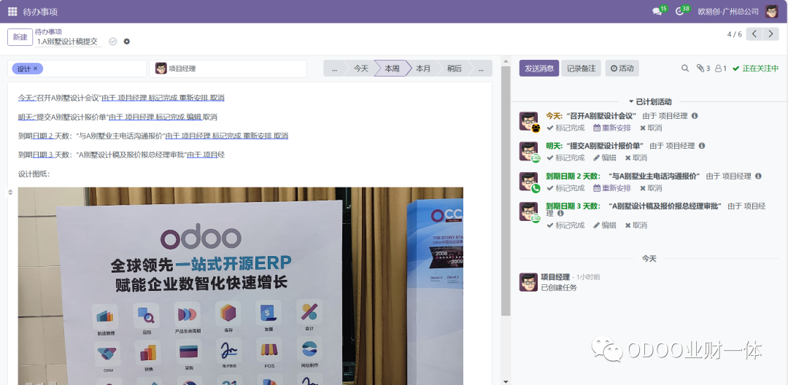
Task: Click the scroll up arrow of the form scrollbar
Action: [506, 61]
